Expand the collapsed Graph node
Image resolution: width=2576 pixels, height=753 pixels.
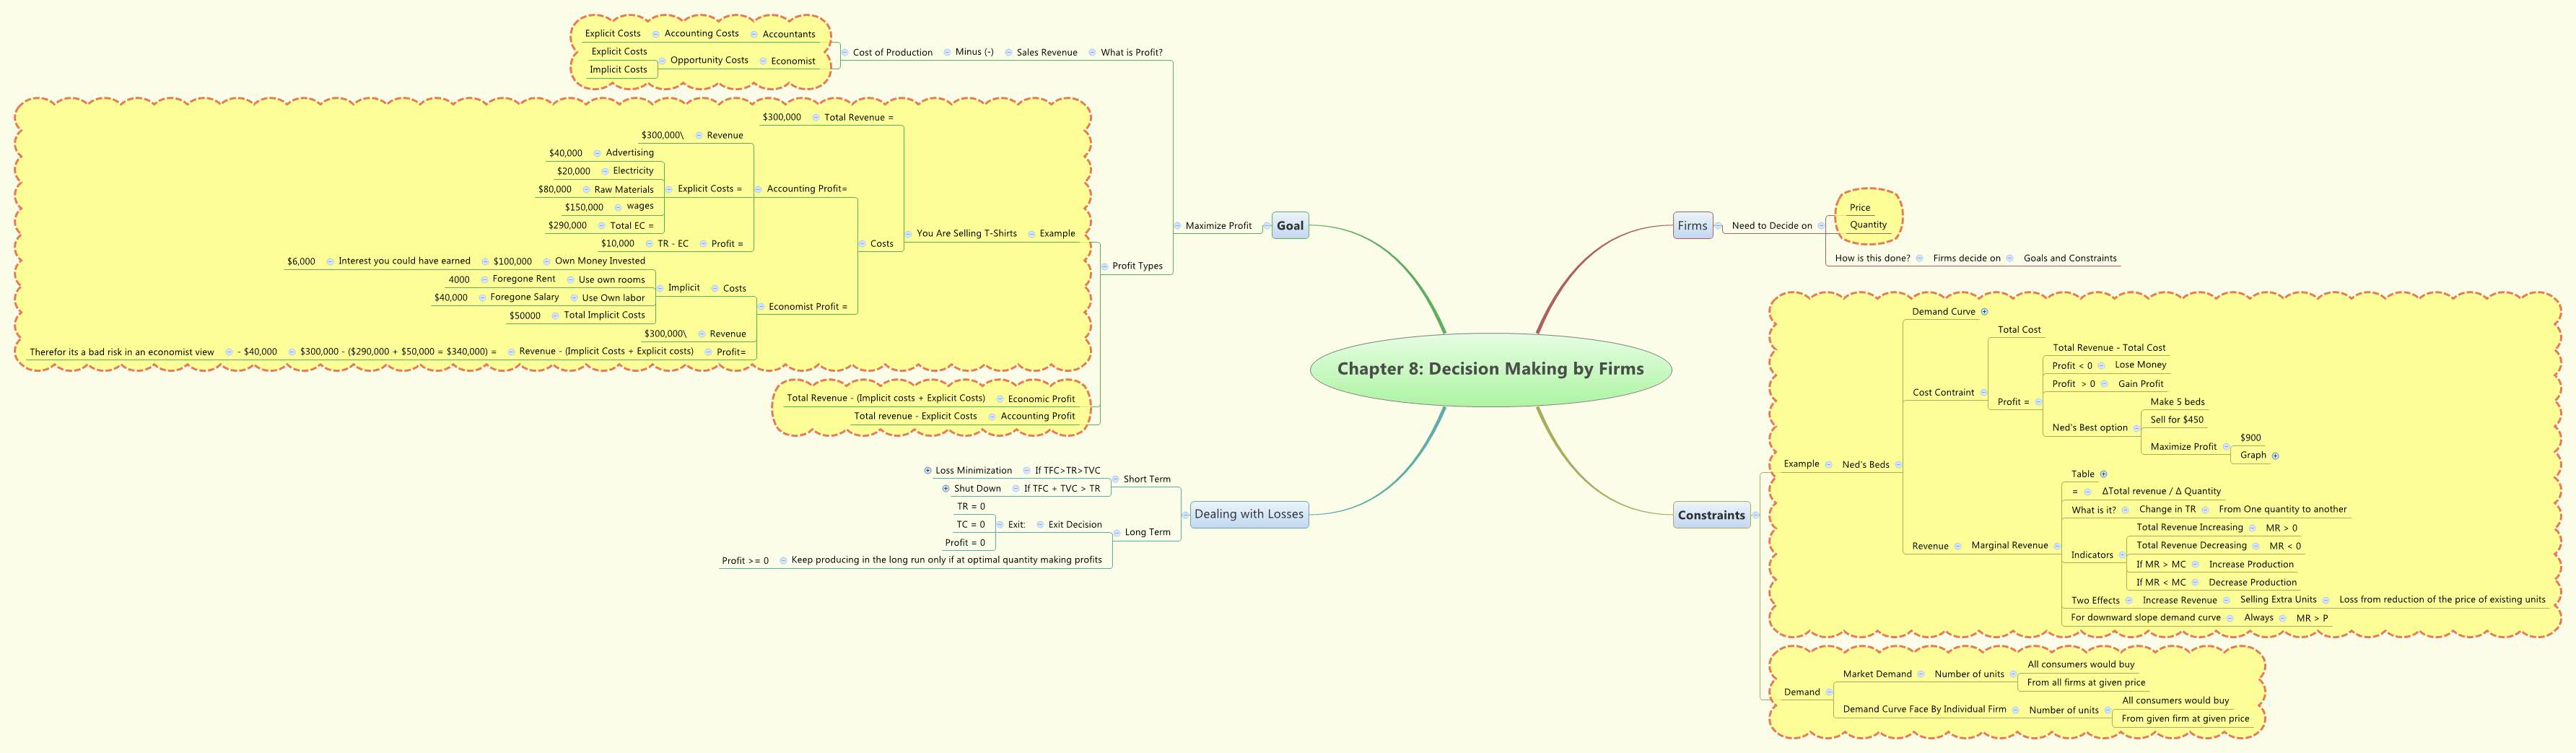(x=2275, y=456)
